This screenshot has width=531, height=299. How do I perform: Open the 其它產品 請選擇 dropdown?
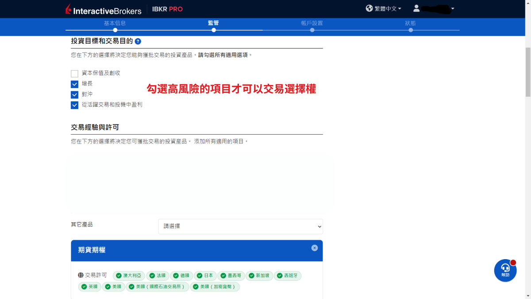coord(240,226)
